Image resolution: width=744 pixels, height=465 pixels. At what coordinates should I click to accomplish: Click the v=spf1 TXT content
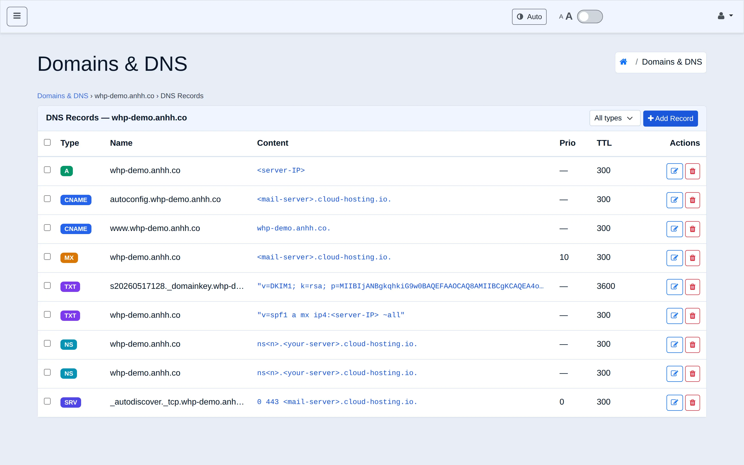[330, 315]
